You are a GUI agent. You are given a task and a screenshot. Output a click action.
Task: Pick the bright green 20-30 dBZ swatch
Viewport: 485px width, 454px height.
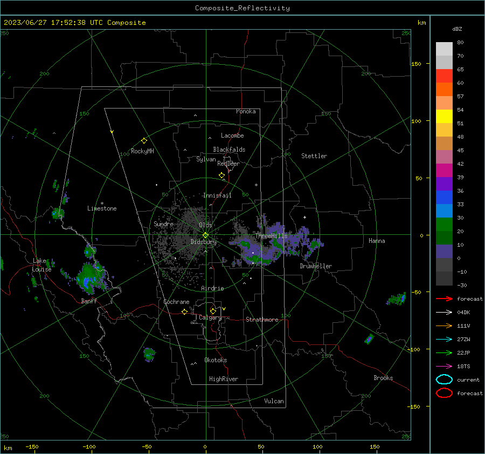pos(444,225)
